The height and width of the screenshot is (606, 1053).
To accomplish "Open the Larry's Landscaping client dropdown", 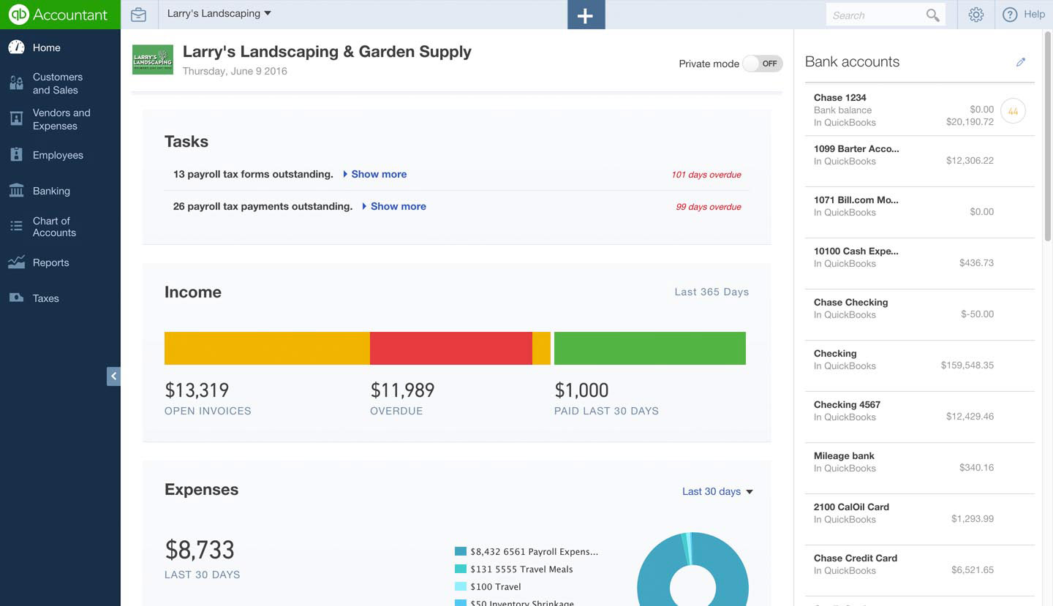I will tap(219, 14).
